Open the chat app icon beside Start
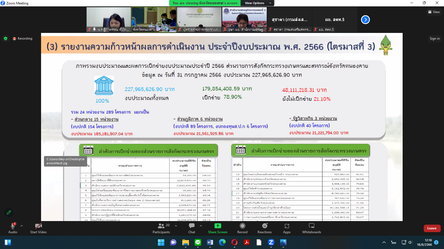444x249 pixels. coord(173,242)
